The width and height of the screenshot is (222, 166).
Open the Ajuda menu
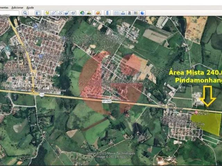click(30, 7)
